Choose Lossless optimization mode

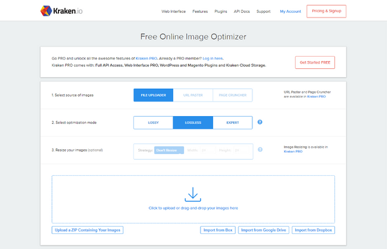pos(193,123)
